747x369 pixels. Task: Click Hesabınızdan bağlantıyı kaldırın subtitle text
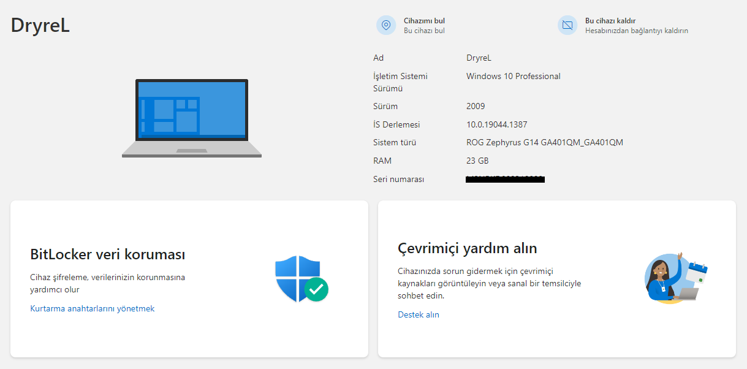pos(637,30)
